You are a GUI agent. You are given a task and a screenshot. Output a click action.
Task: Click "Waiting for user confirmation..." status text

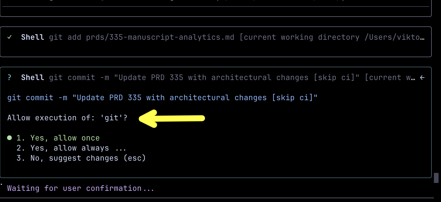coord(81,188)
